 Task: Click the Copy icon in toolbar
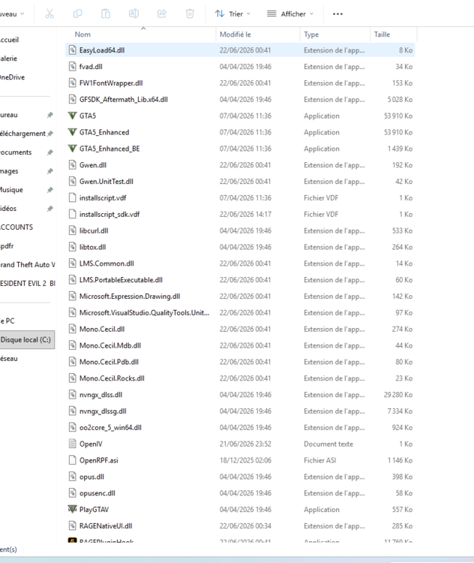77,14
